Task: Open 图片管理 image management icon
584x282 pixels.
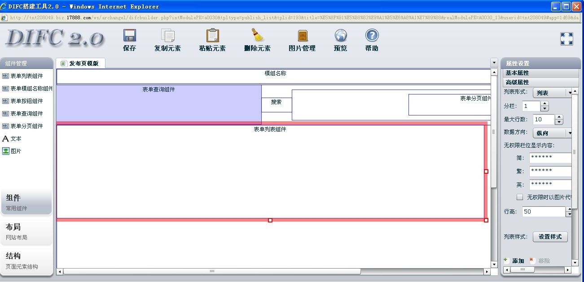Action: (302, 36)
